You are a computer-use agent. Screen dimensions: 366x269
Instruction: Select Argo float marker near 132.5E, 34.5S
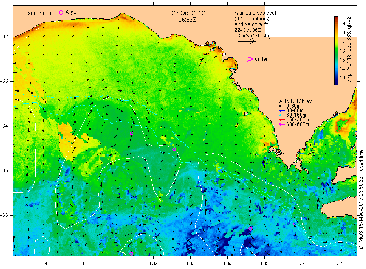click(x=174, y=150)
